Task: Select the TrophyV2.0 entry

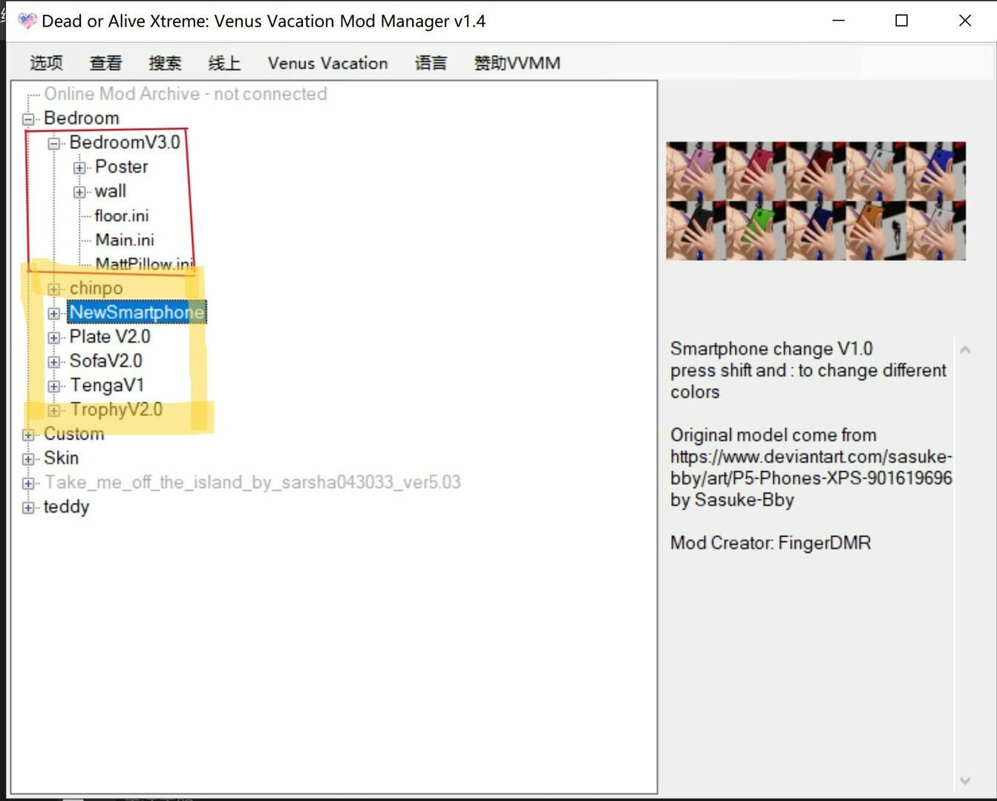Action: pos(116,409)
